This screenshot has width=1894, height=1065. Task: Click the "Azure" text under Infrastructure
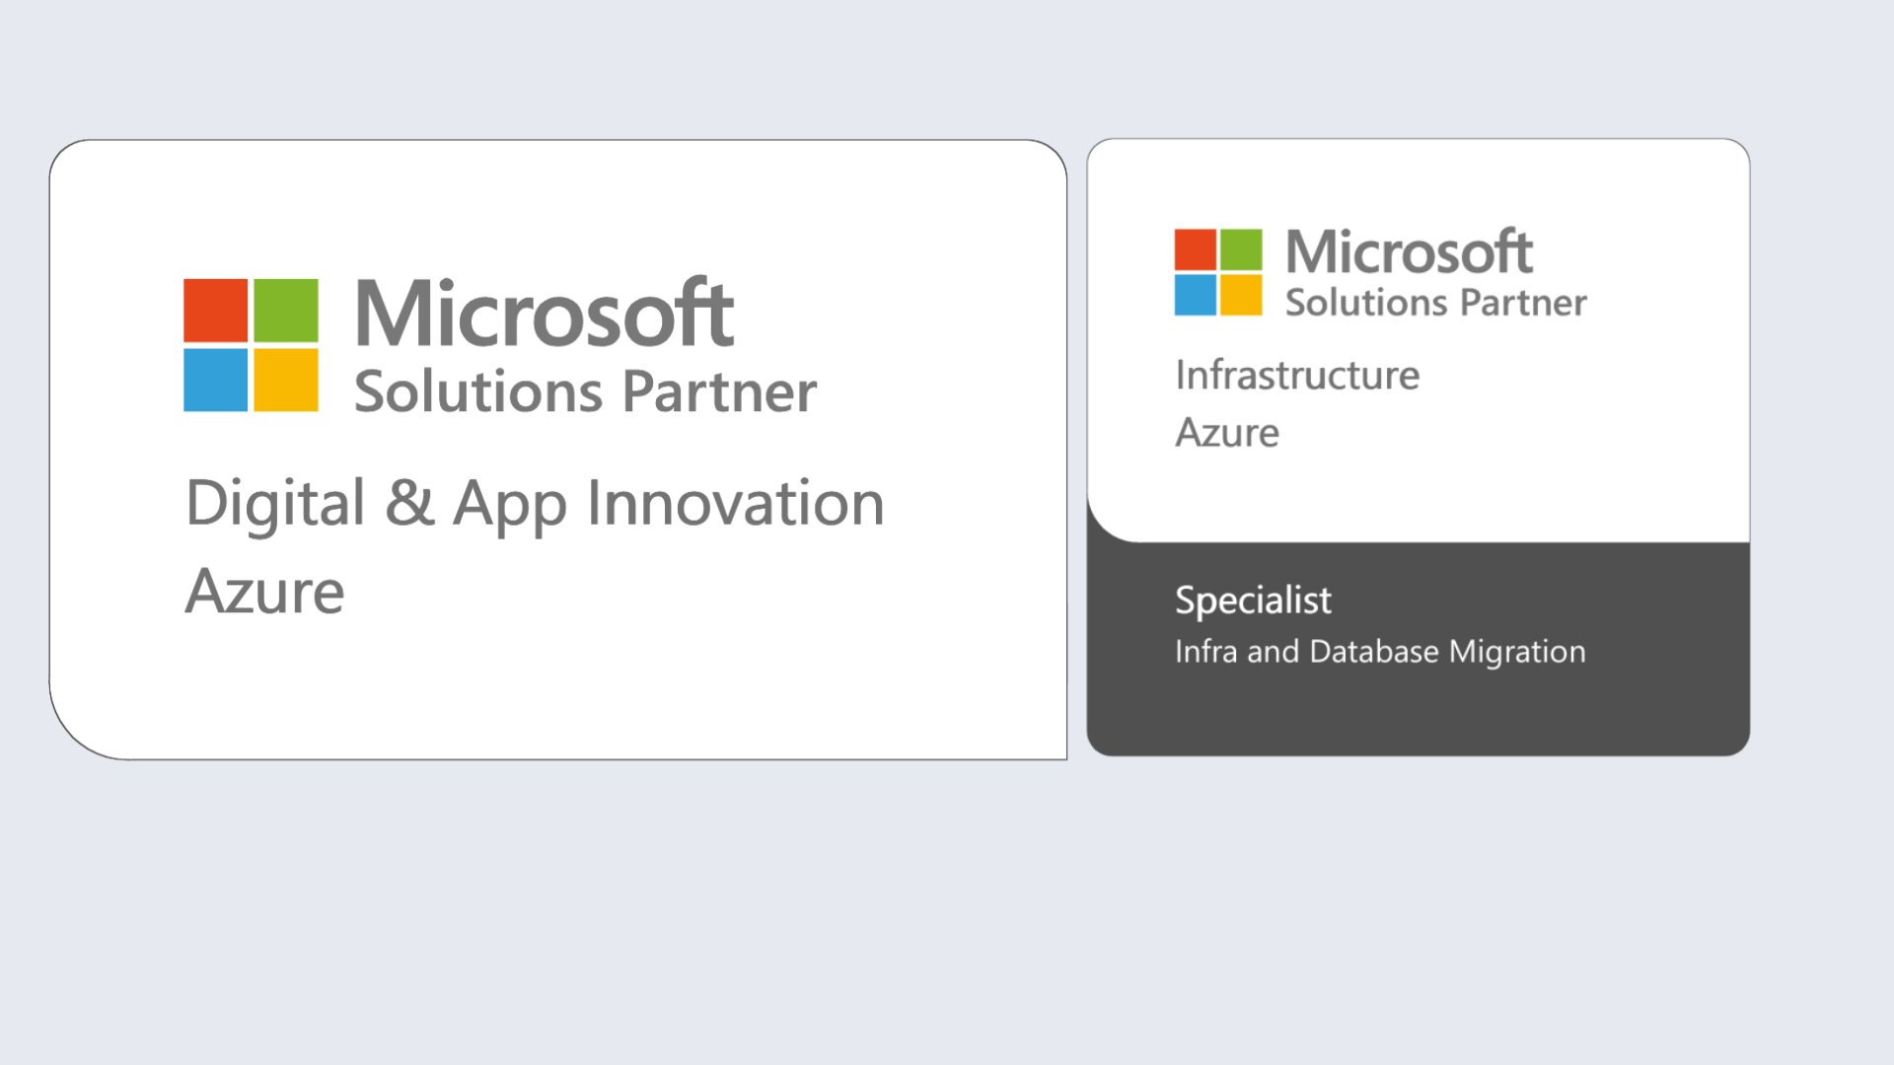[x=1227, y=433]
